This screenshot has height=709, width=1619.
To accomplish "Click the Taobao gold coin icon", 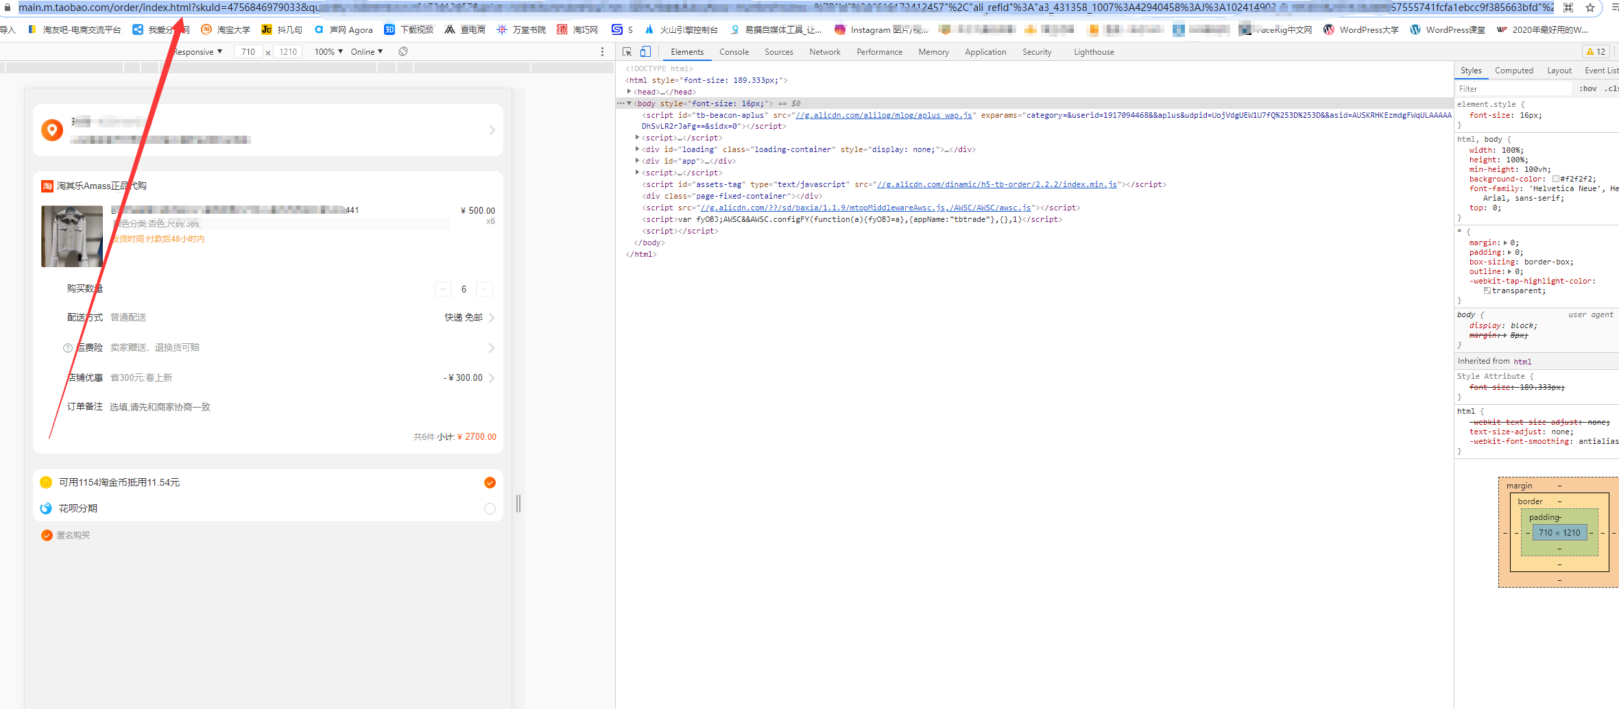I will (46, 482).
